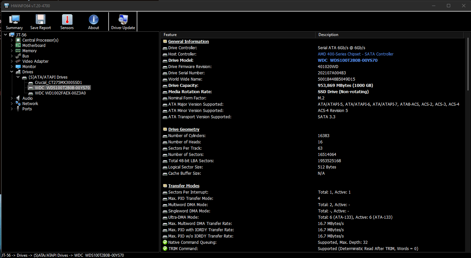This screenshot has height=258, width=471.
Task: Click the Total 48-bit LBA Sectors value
Action: pos(329,161)
